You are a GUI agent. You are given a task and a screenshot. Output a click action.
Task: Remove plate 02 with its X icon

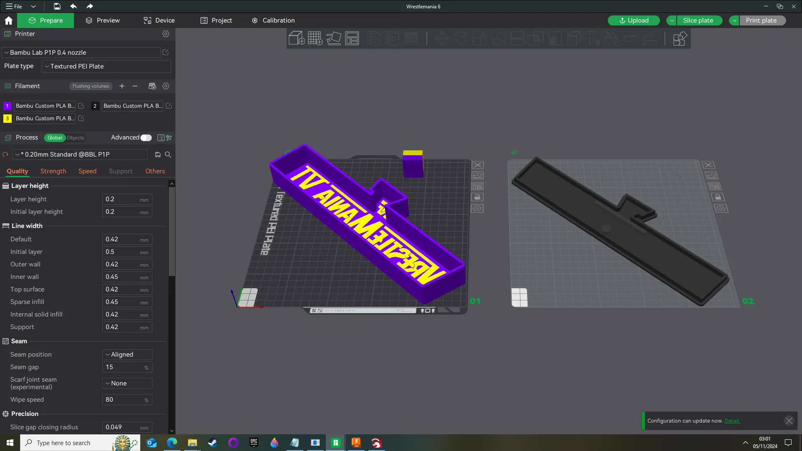click(x=708, y=165)
